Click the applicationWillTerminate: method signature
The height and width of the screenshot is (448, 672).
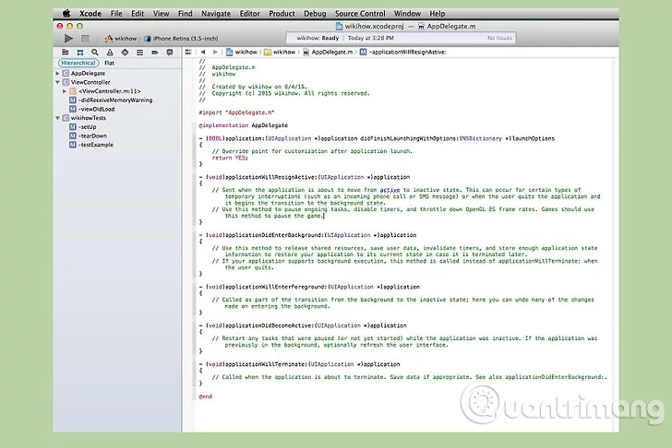pyautogui.click(x=299, y=364)
